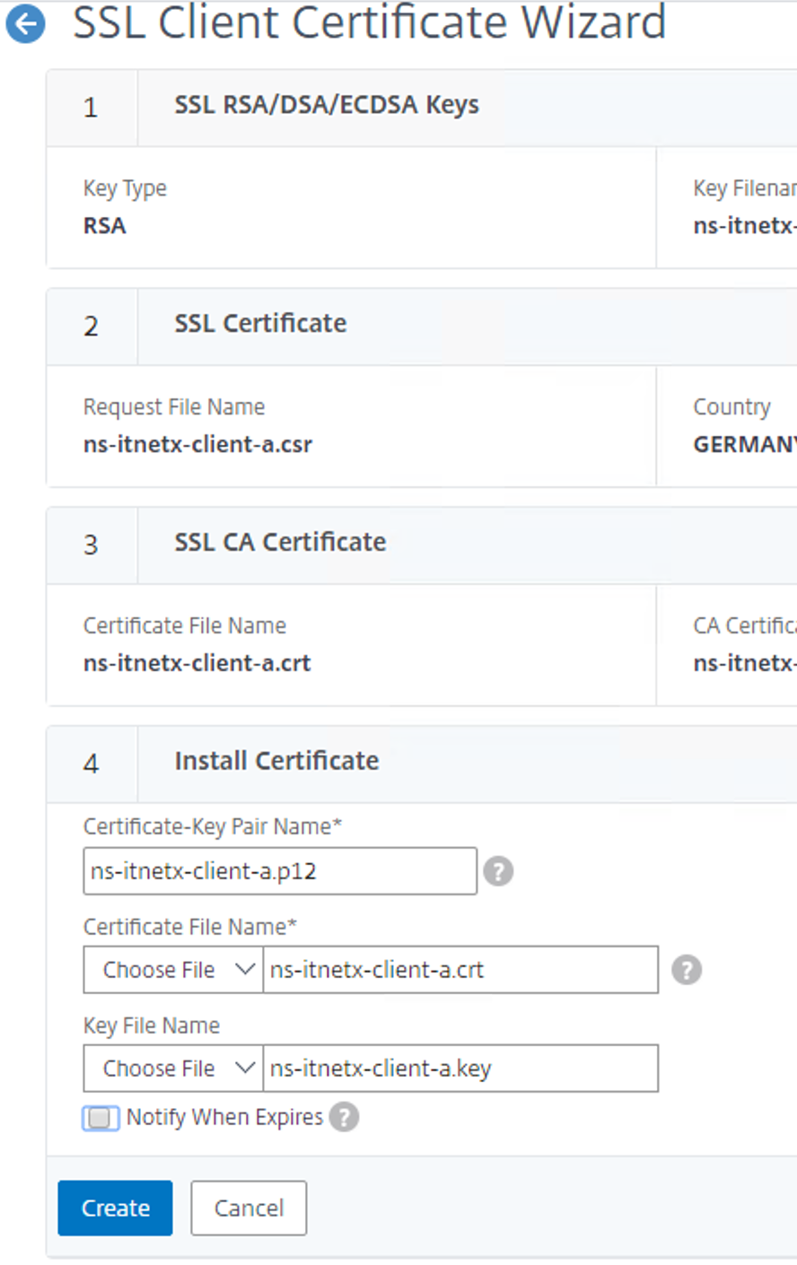Select step 1 SSL RSA/DSA/ECDSA Keys header

click(422, 108)
